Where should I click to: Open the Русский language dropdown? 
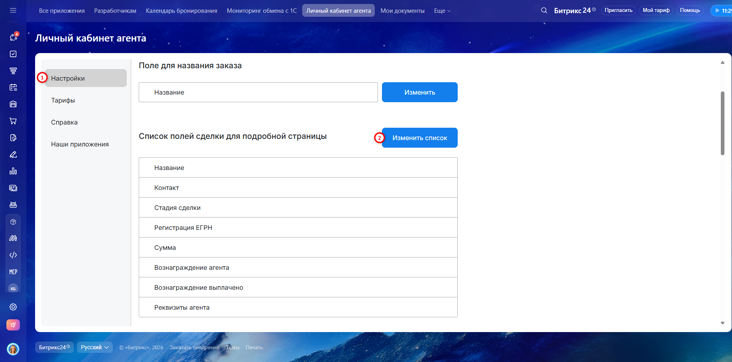click(x=95, y=347)
